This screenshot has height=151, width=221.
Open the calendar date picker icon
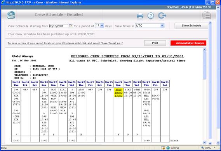[71, 25]
